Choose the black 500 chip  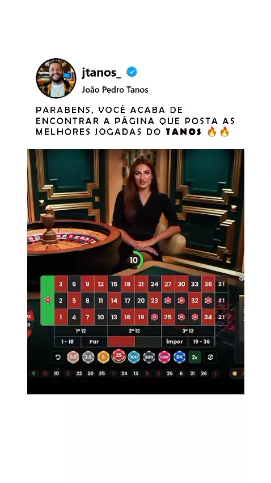(x=149, y=357)
